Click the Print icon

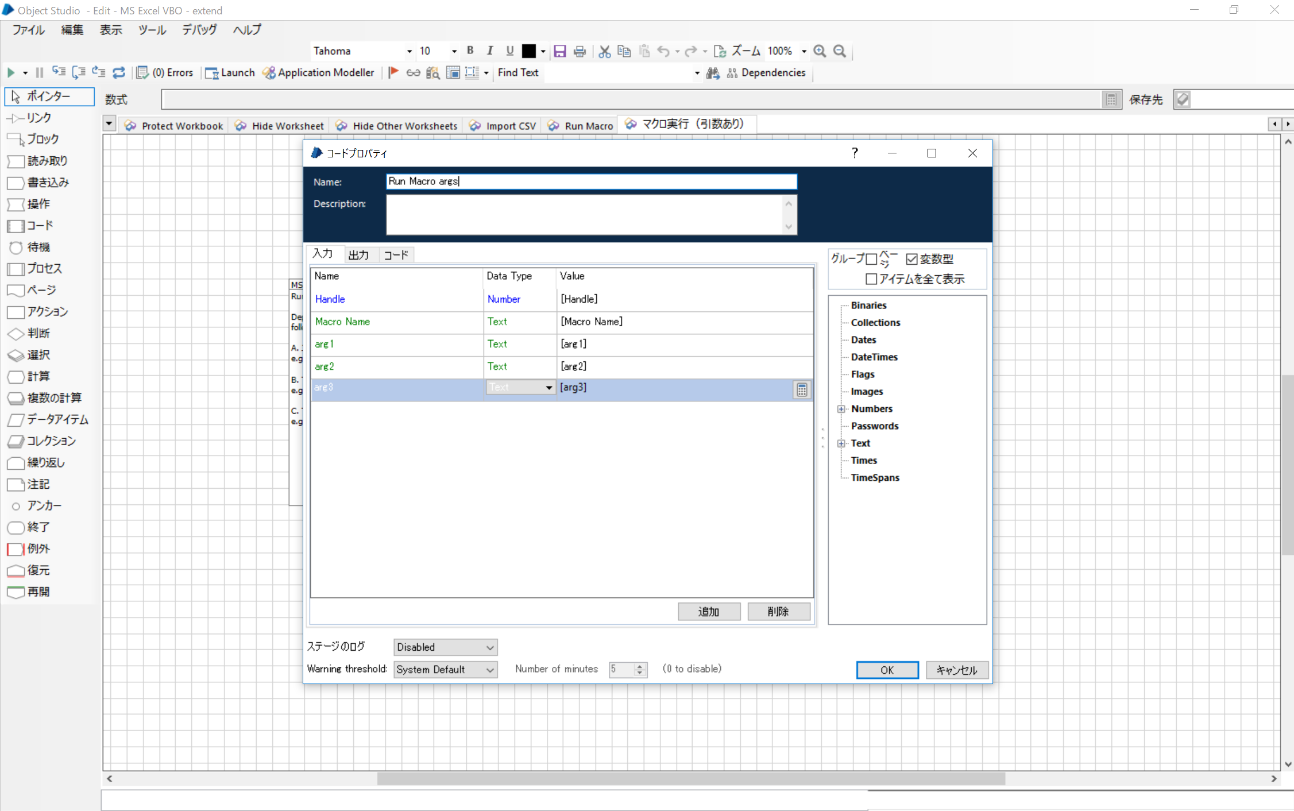[580, 51]
